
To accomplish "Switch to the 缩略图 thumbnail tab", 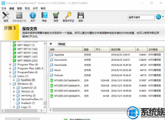I will (62, 44).
